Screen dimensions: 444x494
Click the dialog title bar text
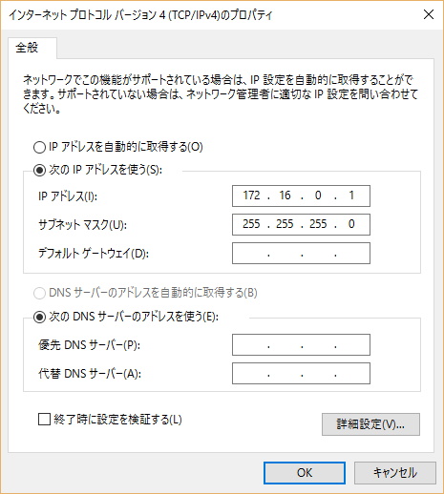(x=140, y=15)
